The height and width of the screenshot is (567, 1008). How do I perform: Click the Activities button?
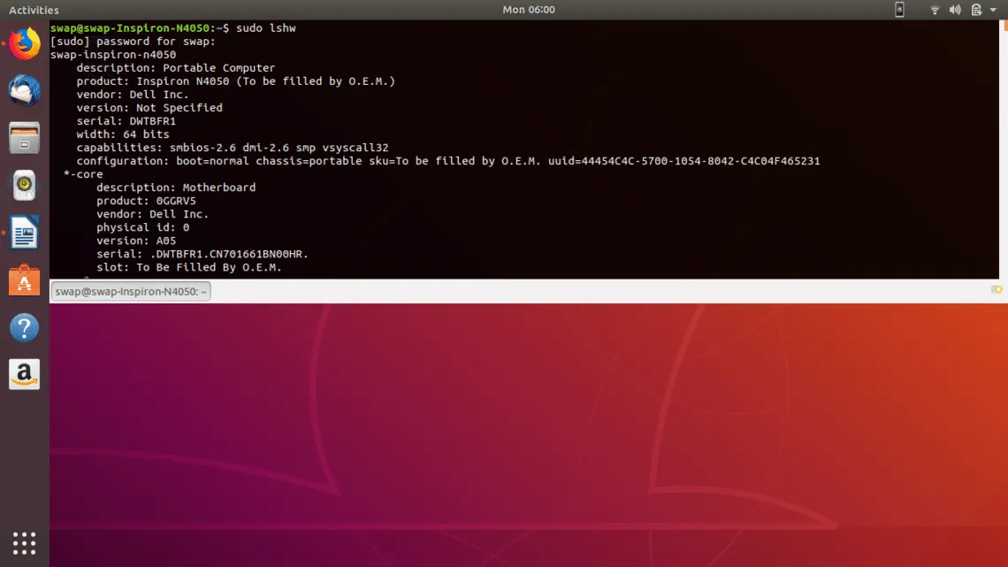[x=34, y=10]
